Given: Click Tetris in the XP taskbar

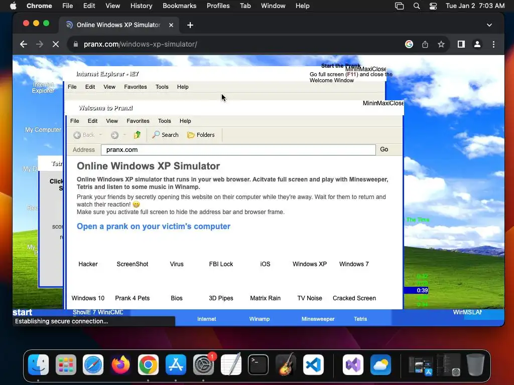Looking at the screenshot, I should pyautogui.click(x=360, y=319).
